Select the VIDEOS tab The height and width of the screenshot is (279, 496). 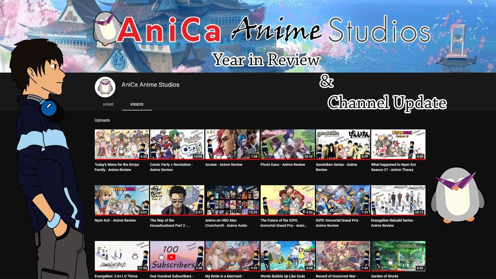137,105
